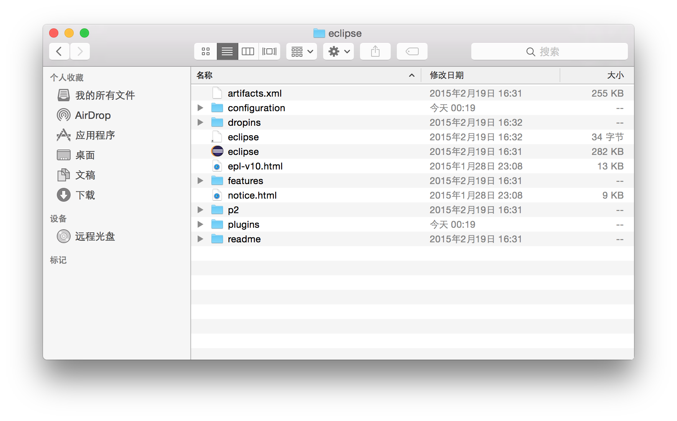Click the green zoom window button
The image size is (677, 421).
[84, 33]
